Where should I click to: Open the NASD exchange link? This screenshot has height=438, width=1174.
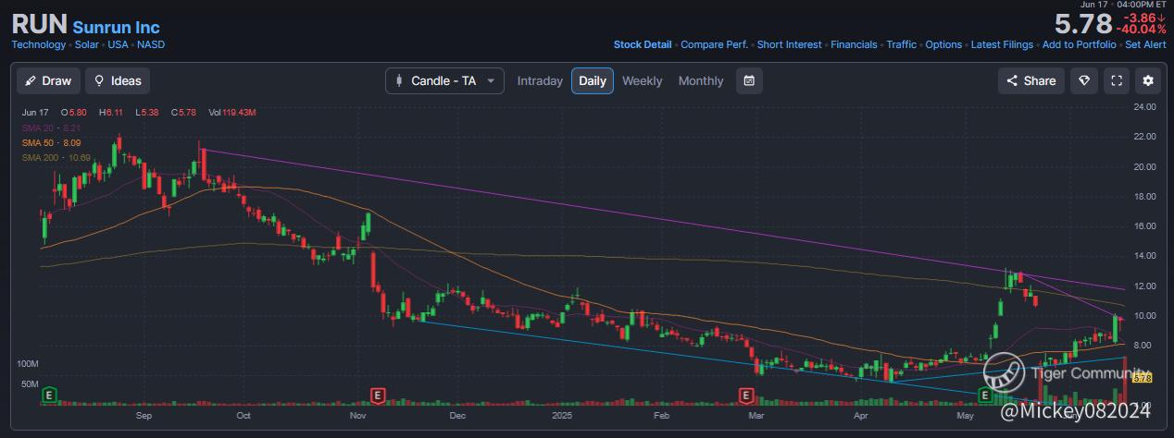(151, 44)
